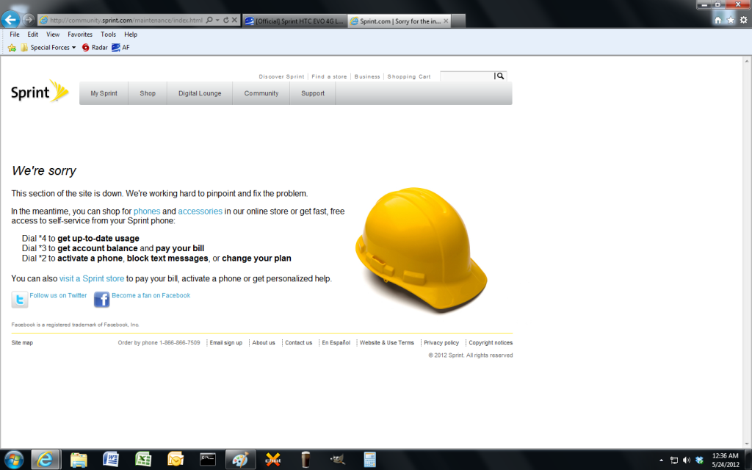Switch to the Sprint HTC EVO 4G tab
This screenshot has width=752, height=470.
(294, 21)
